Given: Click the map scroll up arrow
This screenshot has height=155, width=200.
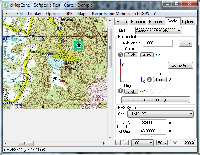Looking at the screenshot, I should (110, 20).
